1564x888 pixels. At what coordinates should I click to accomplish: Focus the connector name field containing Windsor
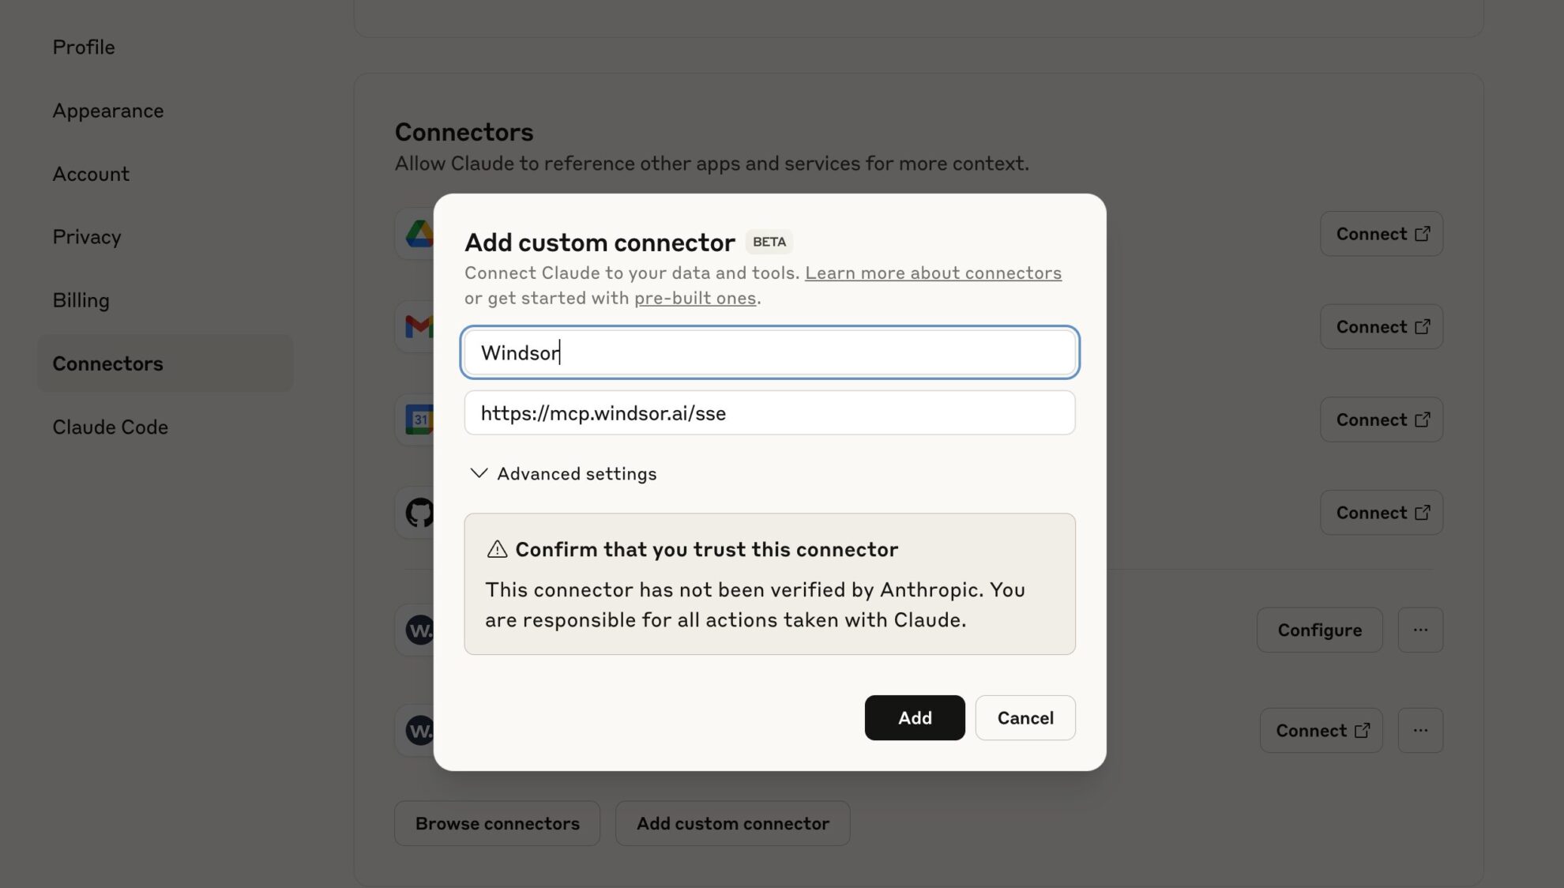pos(769,352)
